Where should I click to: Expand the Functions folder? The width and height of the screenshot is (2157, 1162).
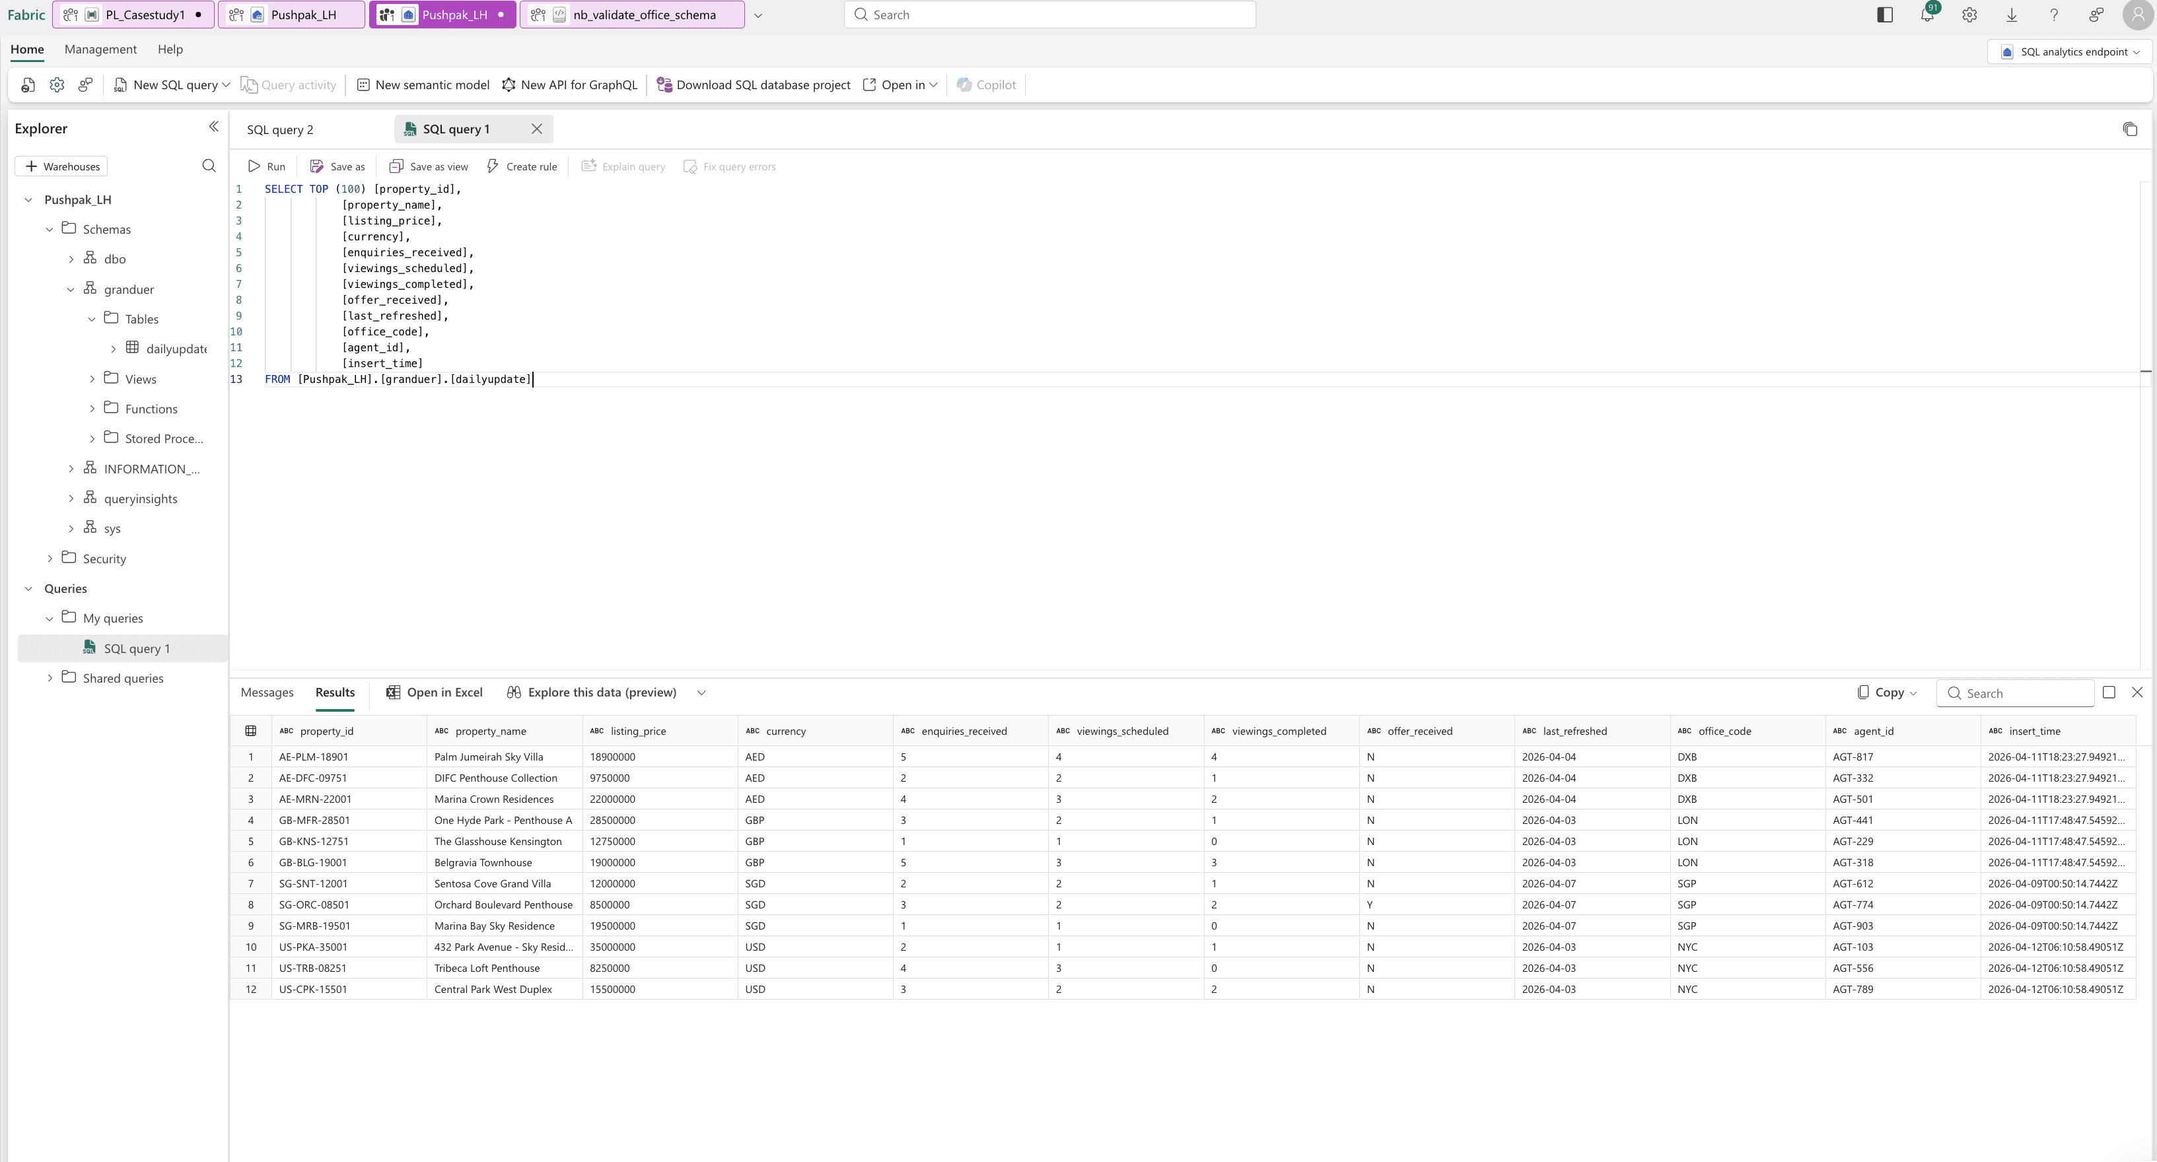point(92,409)
